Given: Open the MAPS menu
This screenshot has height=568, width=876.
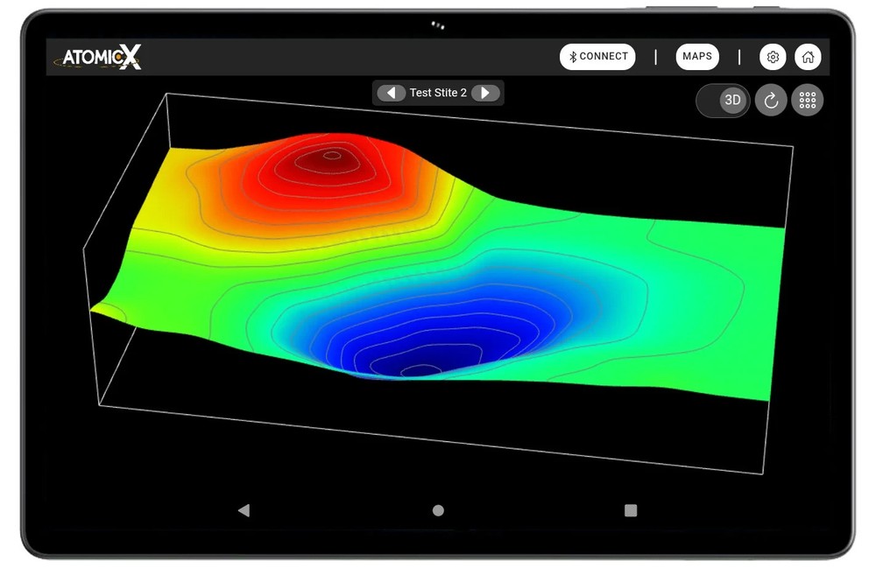Looking at the screenshot, I should tap(697, 57).
